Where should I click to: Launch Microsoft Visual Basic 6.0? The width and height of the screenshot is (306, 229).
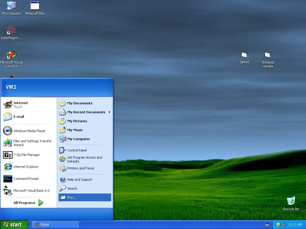pos(28,191)
